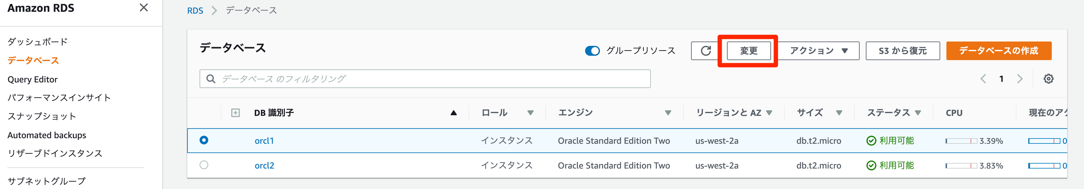The height and width of the screenshot is (189, 1084).
Task: Expand all rows with the plus icon
Action: click(x=236, y=113)
